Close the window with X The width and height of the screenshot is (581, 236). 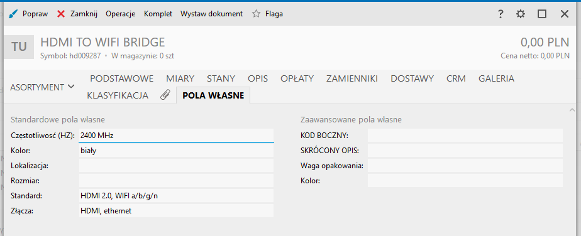point(564,14)
